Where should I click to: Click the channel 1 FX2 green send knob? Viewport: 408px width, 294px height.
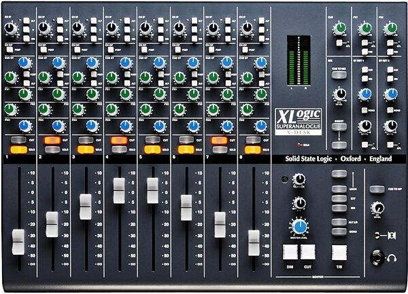point(11,109)
